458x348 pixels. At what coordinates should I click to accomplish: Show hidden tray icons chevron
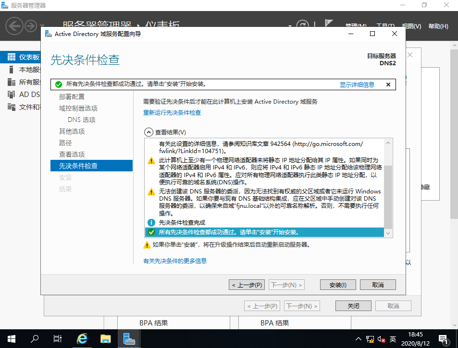point(359,339)
